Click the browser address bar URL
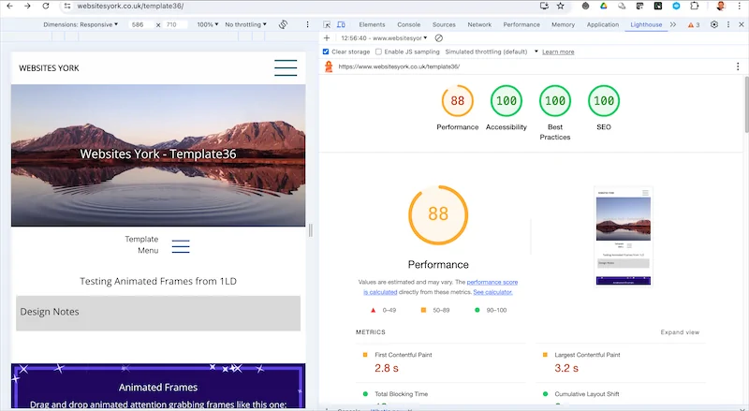The image size is (749, 411). pyautogui.click(x=130, y=7)
